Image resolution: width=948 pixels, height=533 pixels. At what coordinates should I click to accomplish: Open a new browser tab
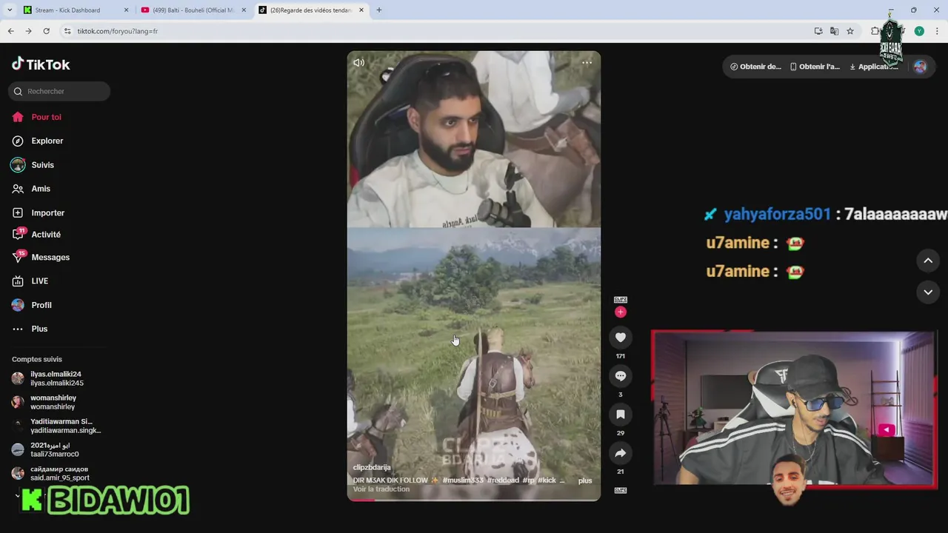379,10
